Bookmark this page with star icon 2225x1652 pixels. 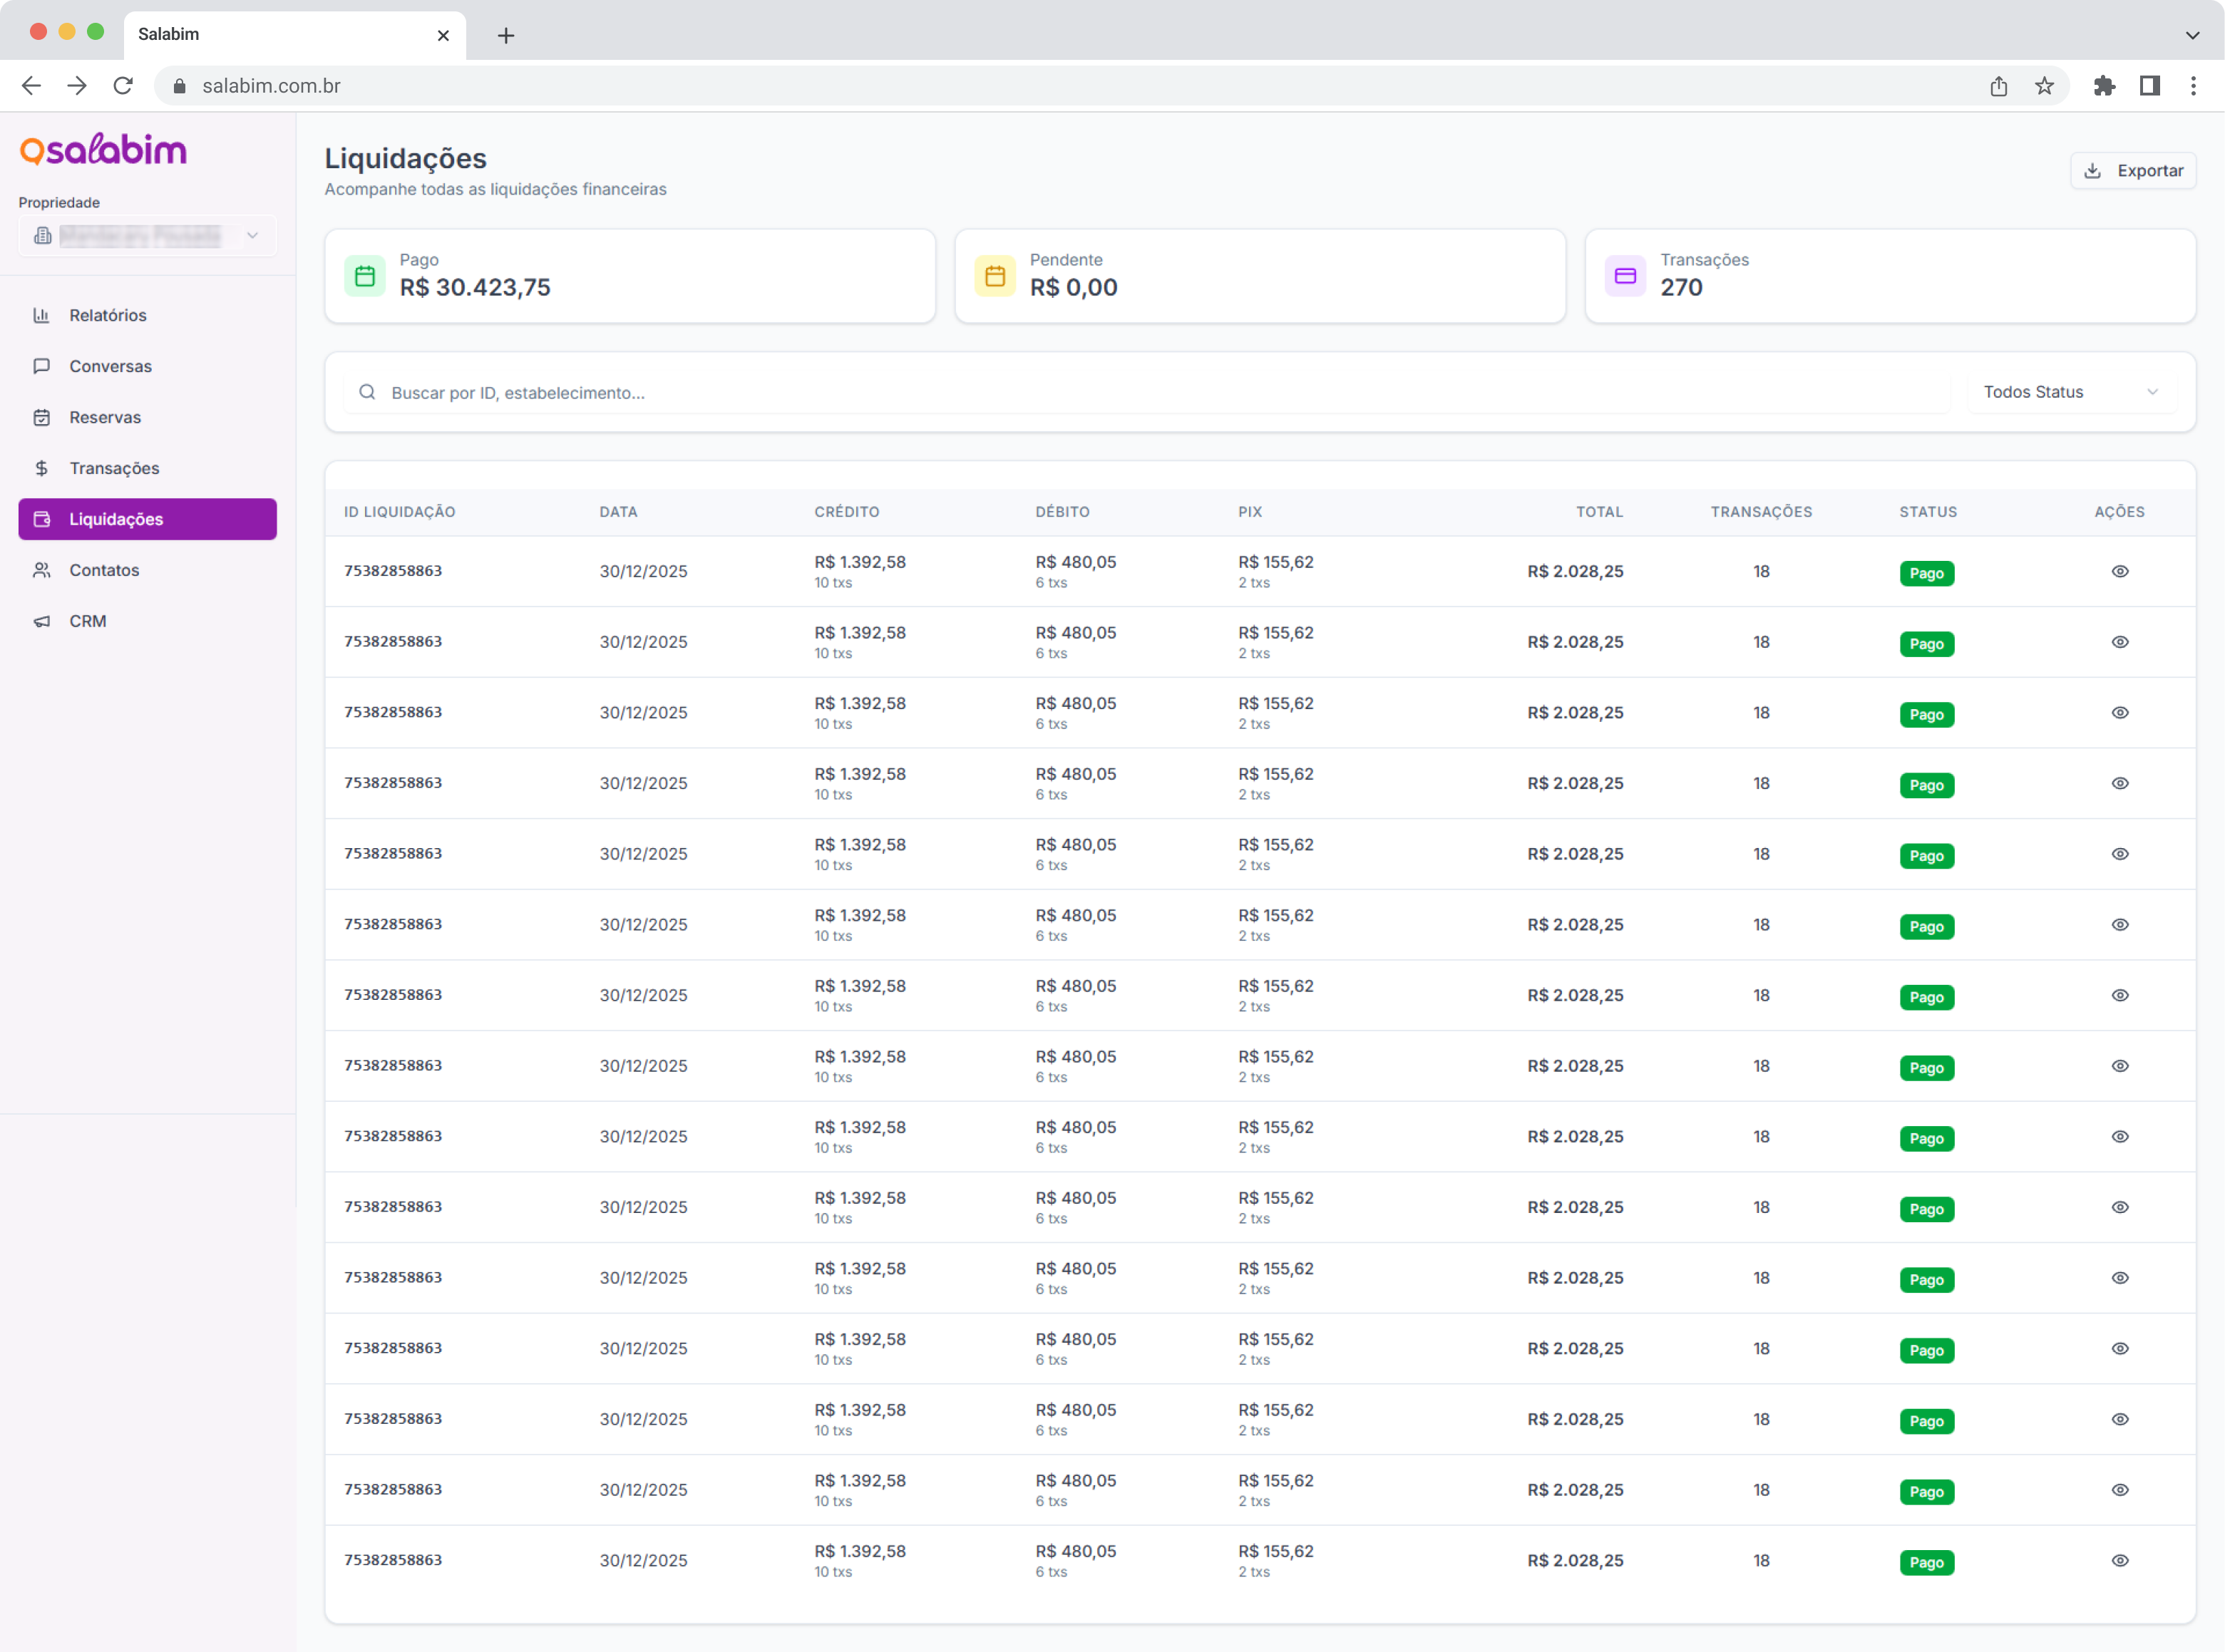[x=2044, y=86]
